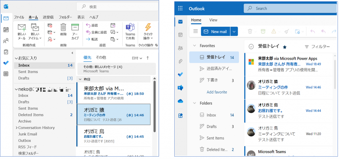Viewport: 340px width, 159px height.
Task: Switch to その他 tab in classic message list
Action: [101, 58]
